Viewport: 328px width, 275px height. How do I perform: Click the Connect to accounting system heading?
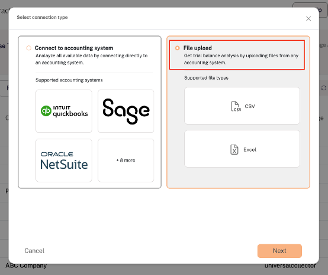[74, 48]
